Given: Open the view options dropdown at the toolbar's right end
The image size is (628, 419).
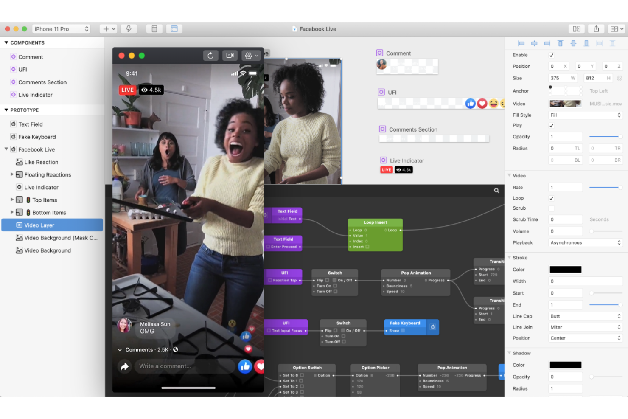Looking at the screenshot, I should point(617,29).
